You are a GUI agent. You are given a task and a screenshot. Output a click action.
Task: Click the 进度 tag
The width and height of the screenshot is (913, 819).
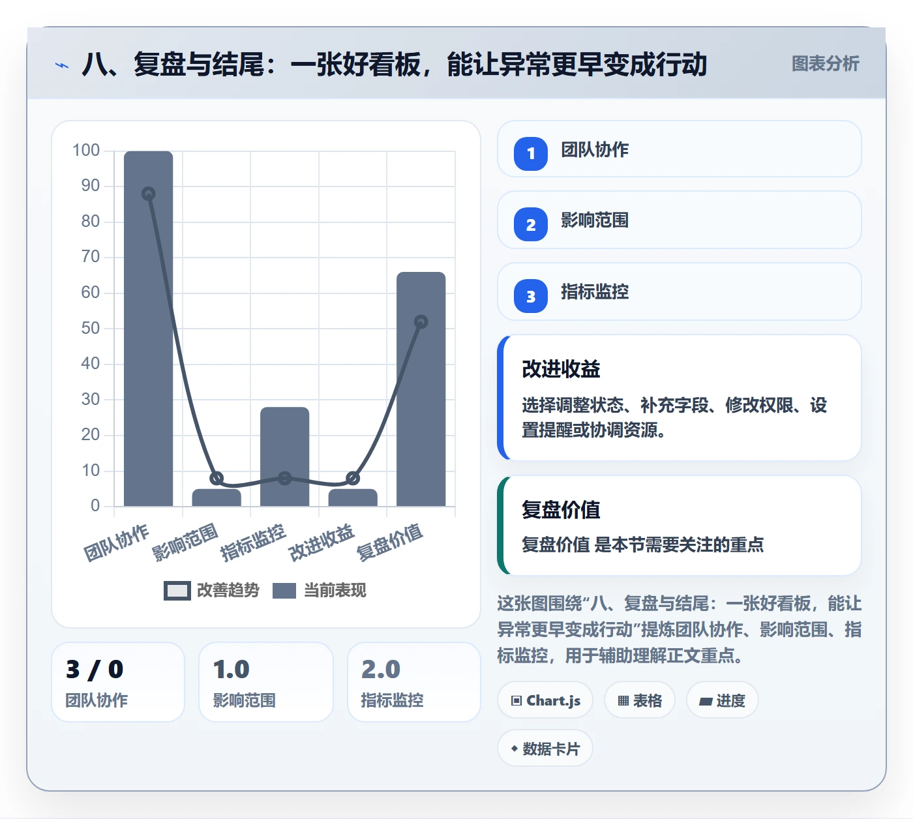coord(723,700)
